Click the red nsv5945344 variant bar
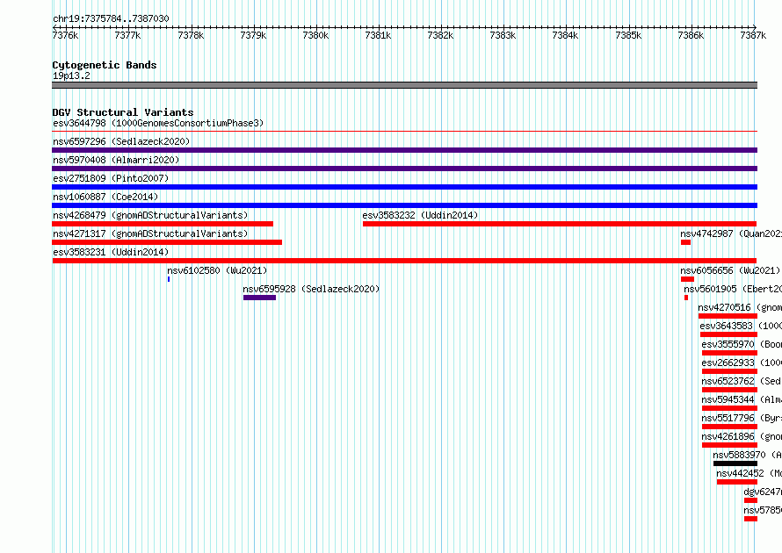This screenshot has height=553, width=782. 729,408
